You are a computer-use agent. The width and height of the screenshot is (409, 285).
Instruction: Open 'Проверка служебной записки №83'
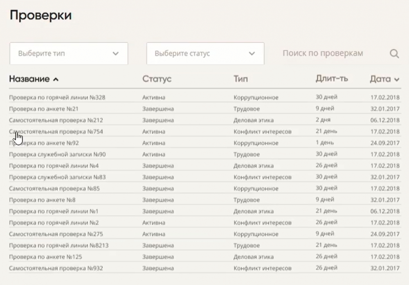pos(57,178)
